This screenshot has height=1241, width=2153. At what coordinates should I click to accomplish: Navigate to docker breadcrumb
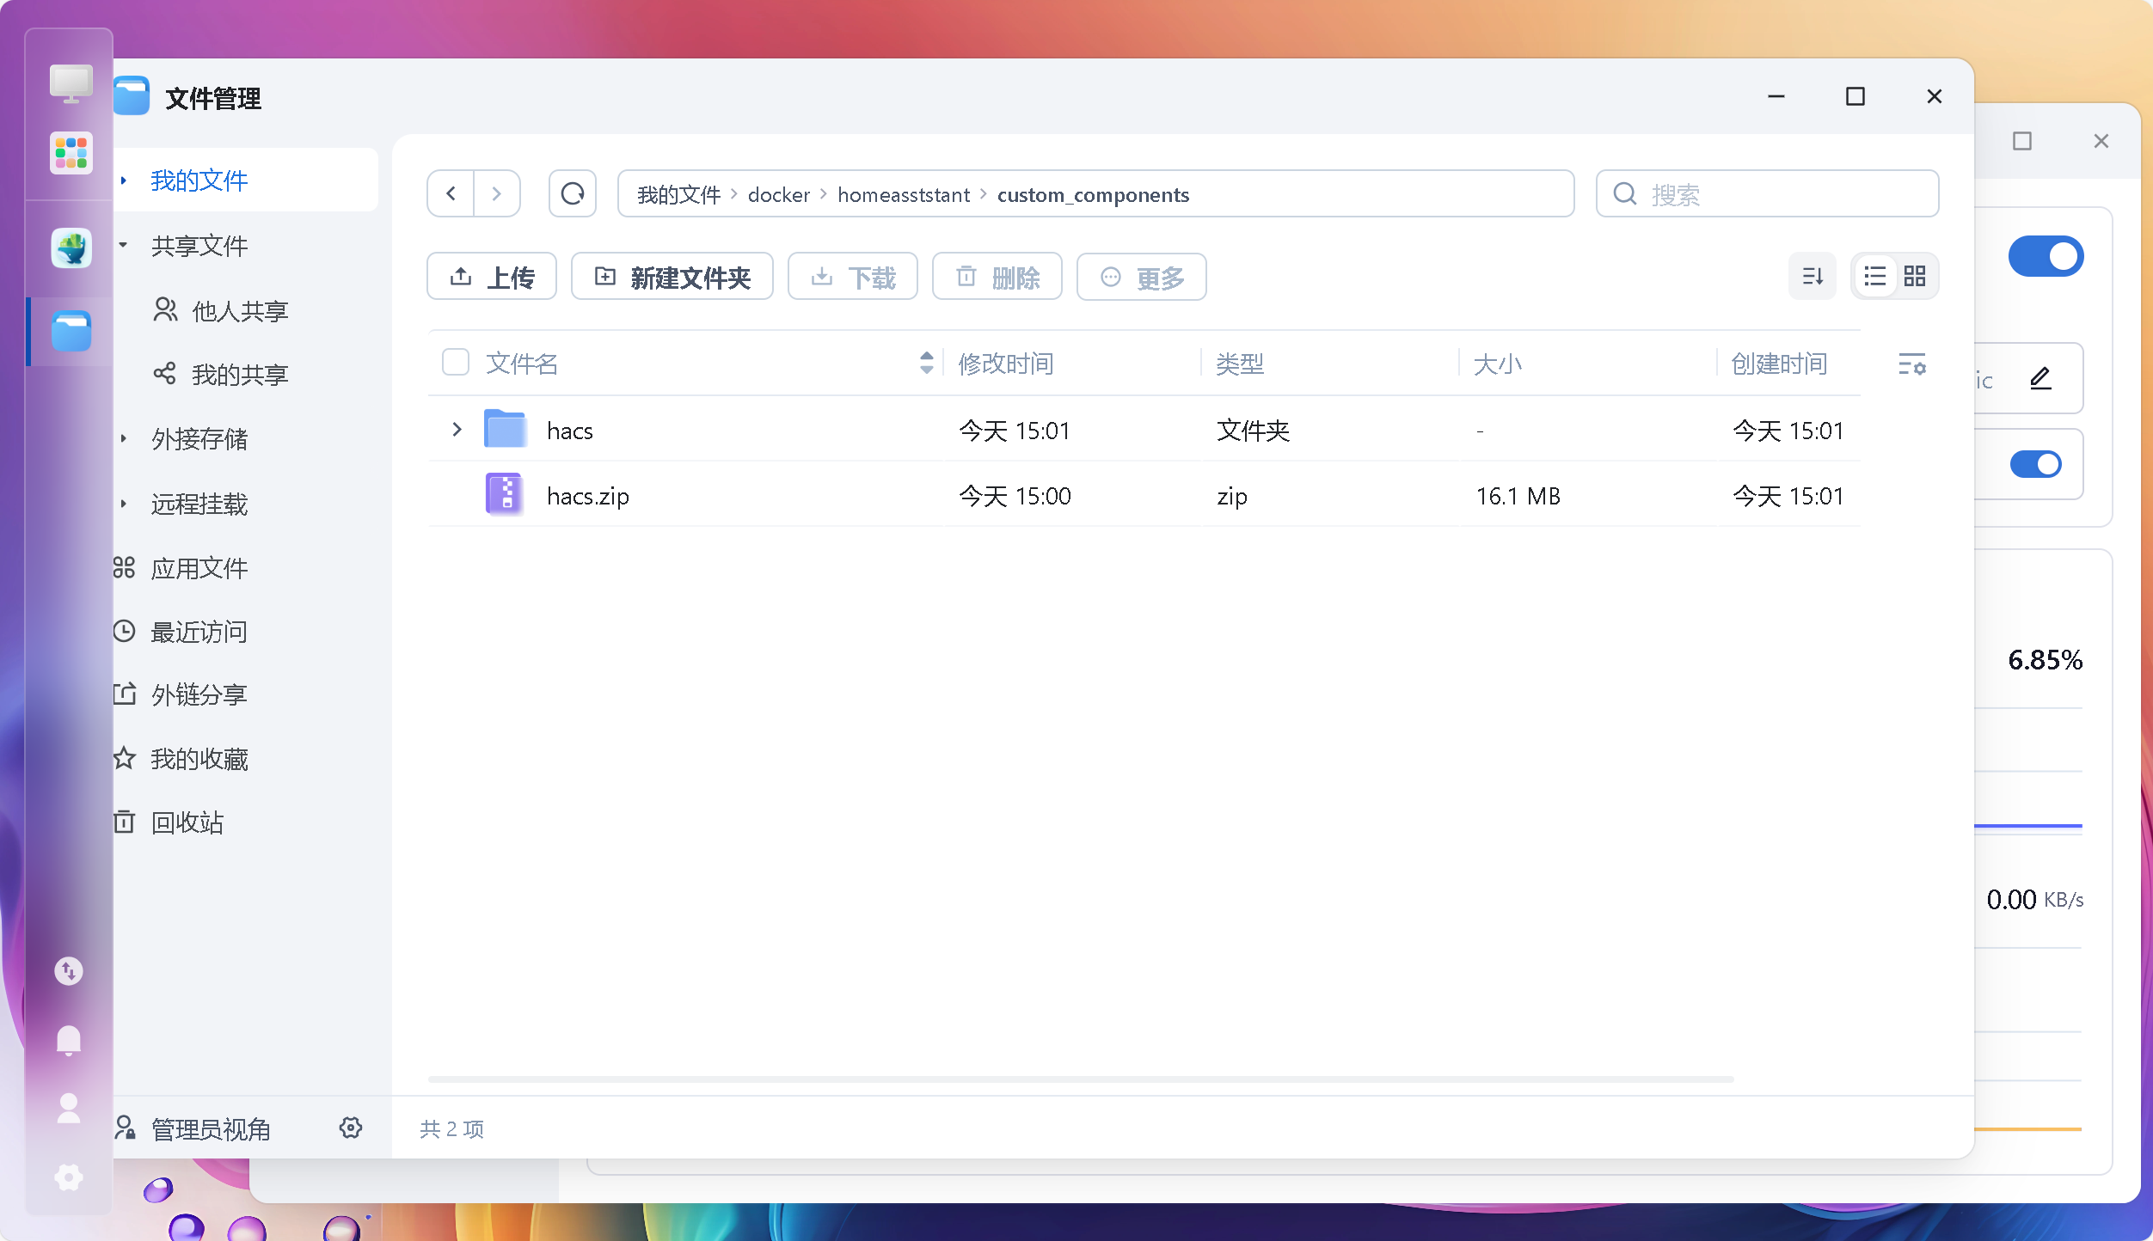point(779,194)
